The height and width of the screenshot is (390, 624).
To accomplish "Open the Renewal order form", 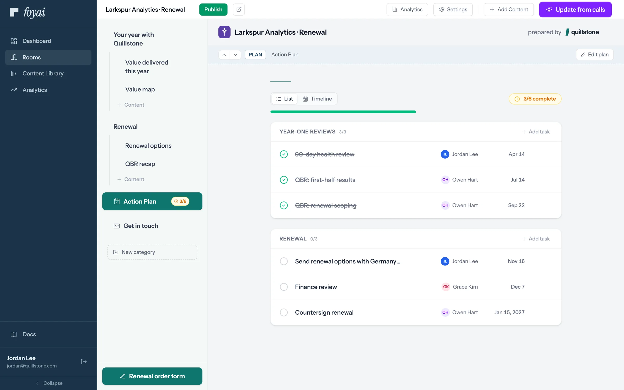I will pos(152,376).
